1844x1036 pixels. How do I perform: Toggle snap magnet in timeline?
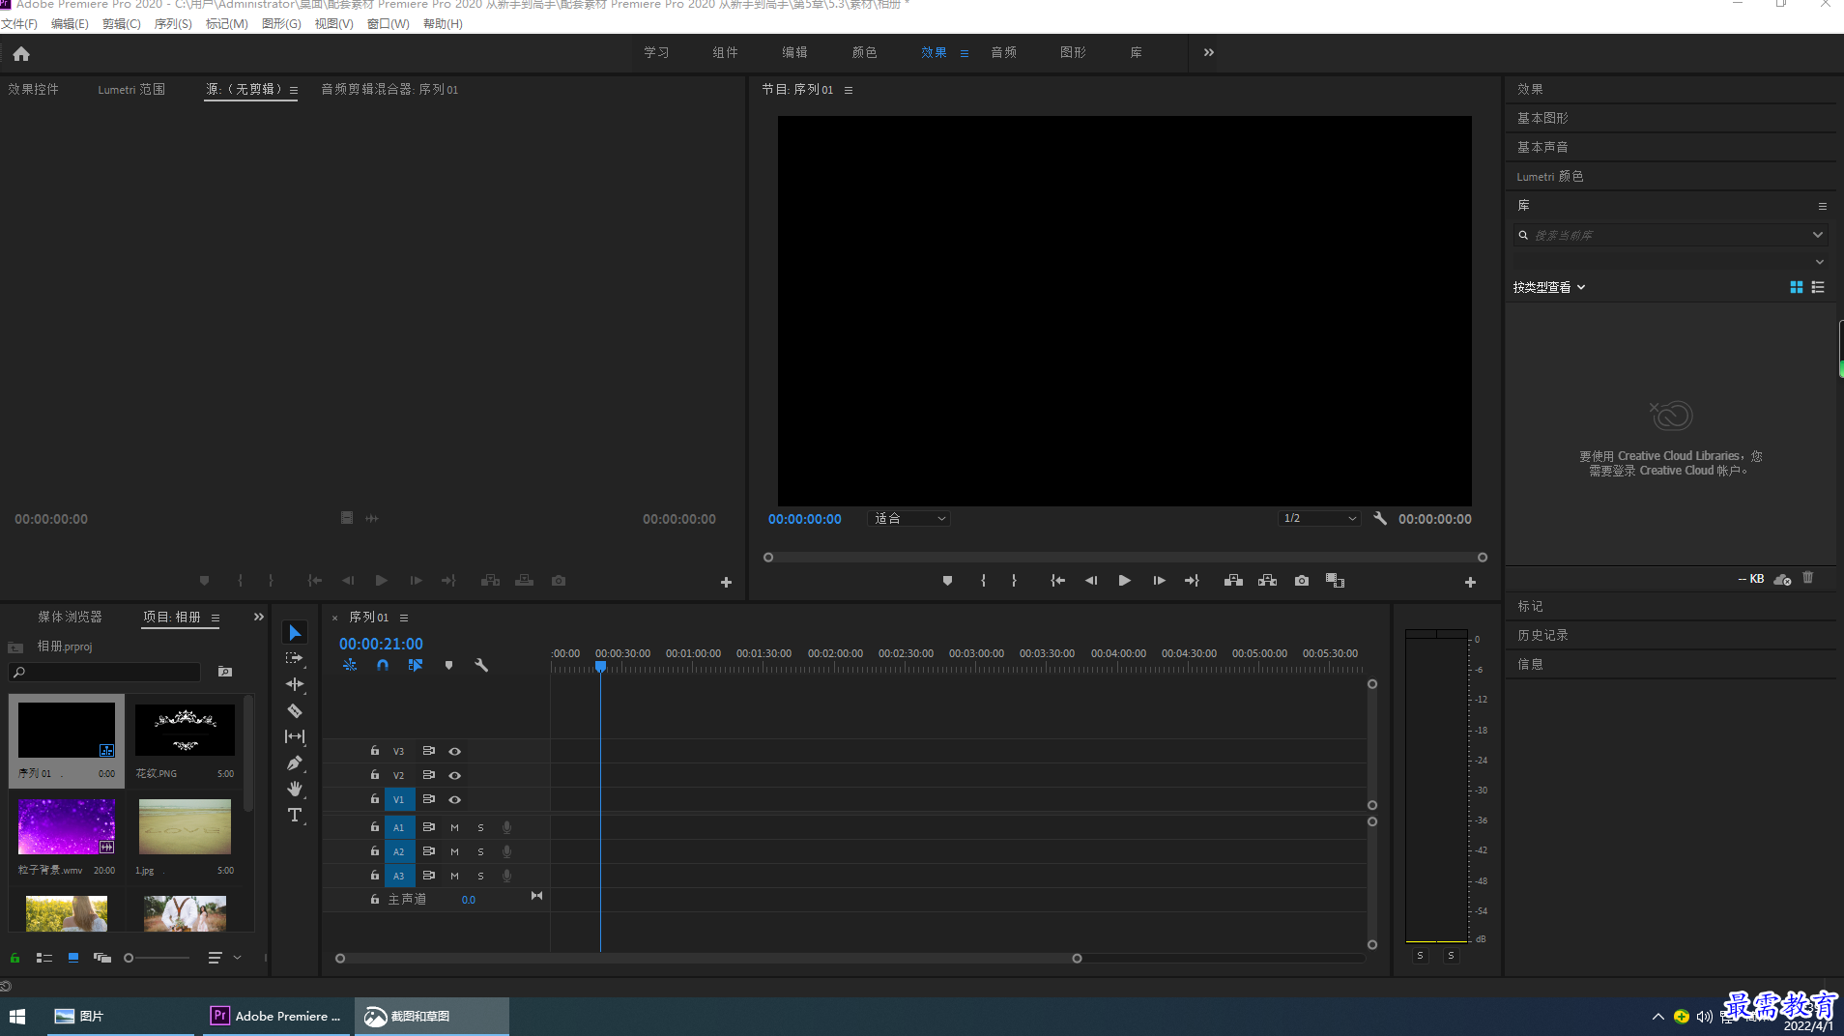pyautogui.click(x=383, y=665)
